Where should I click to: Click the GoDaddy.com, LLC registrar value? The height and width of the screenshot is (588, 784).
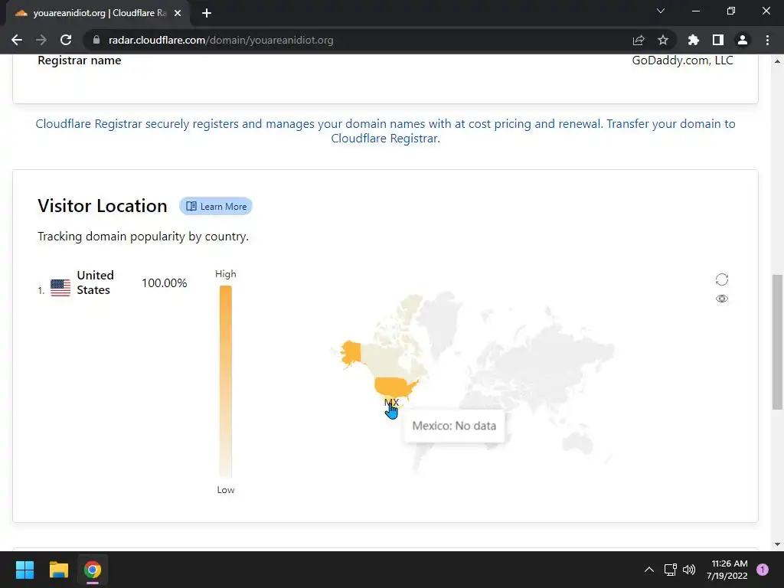point(682,60)
